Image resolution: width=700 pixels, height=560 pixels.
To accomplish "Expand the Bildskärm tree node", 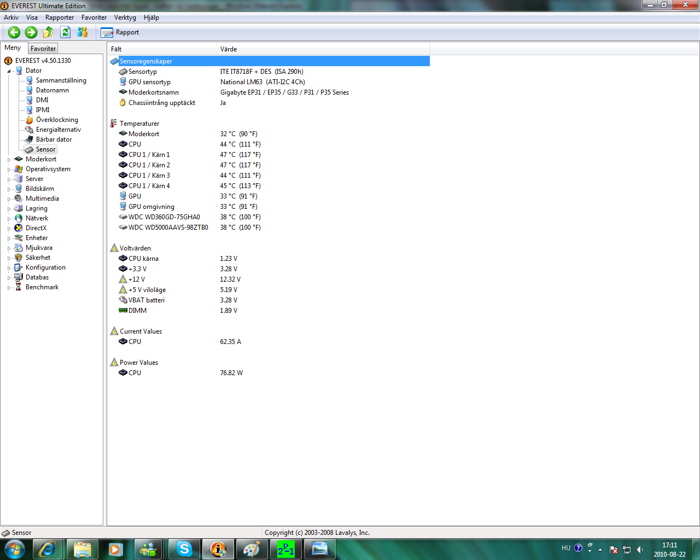I will 9,189.
